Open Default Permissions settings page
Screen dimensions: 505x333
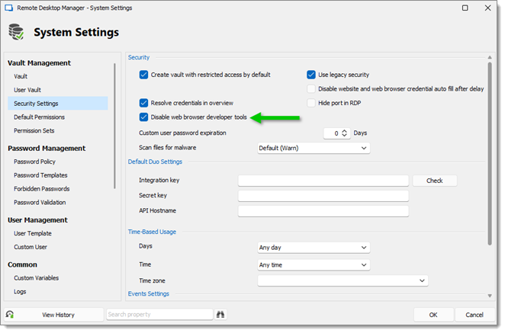pos(39,117)
